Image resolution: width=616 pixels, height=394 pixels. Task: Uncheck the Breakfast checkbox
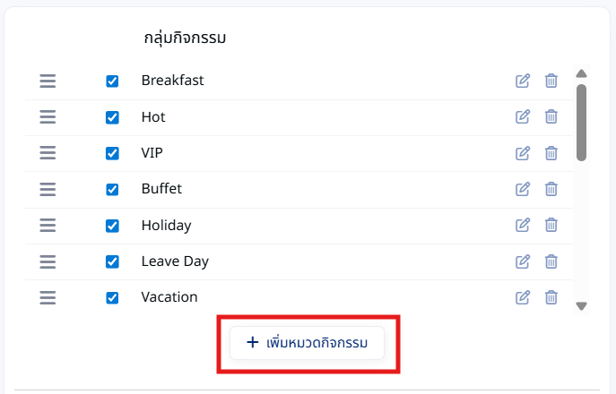click(x=112, y=81)
